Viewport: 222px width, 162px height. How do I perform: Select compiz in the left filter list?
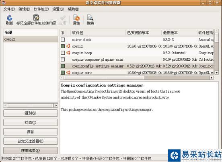pyautogui.click(x=31, y=39)
